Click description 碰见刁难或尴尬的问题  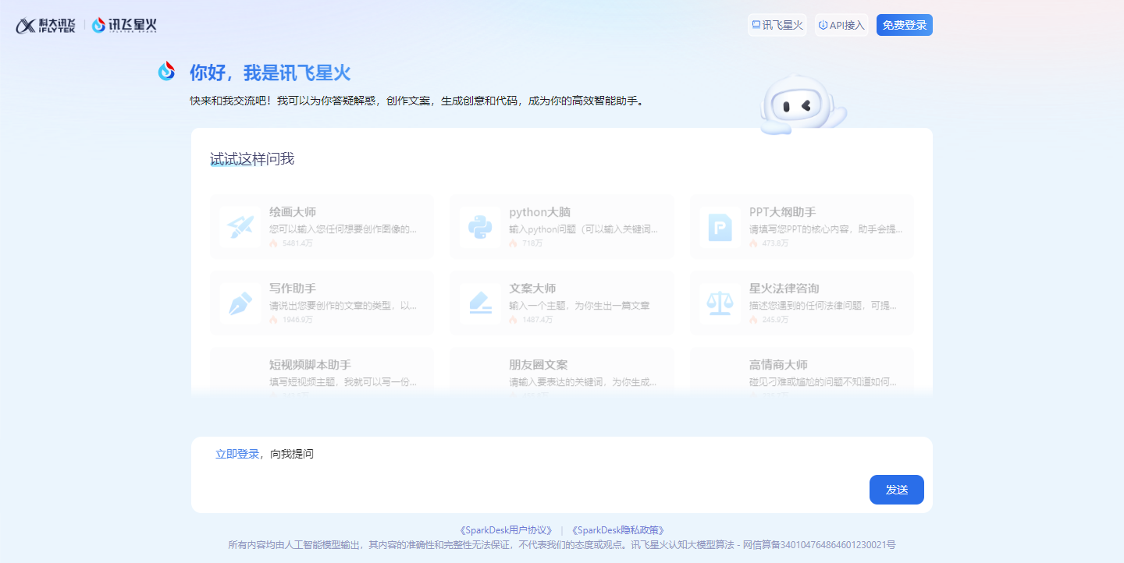pos(823,382)
